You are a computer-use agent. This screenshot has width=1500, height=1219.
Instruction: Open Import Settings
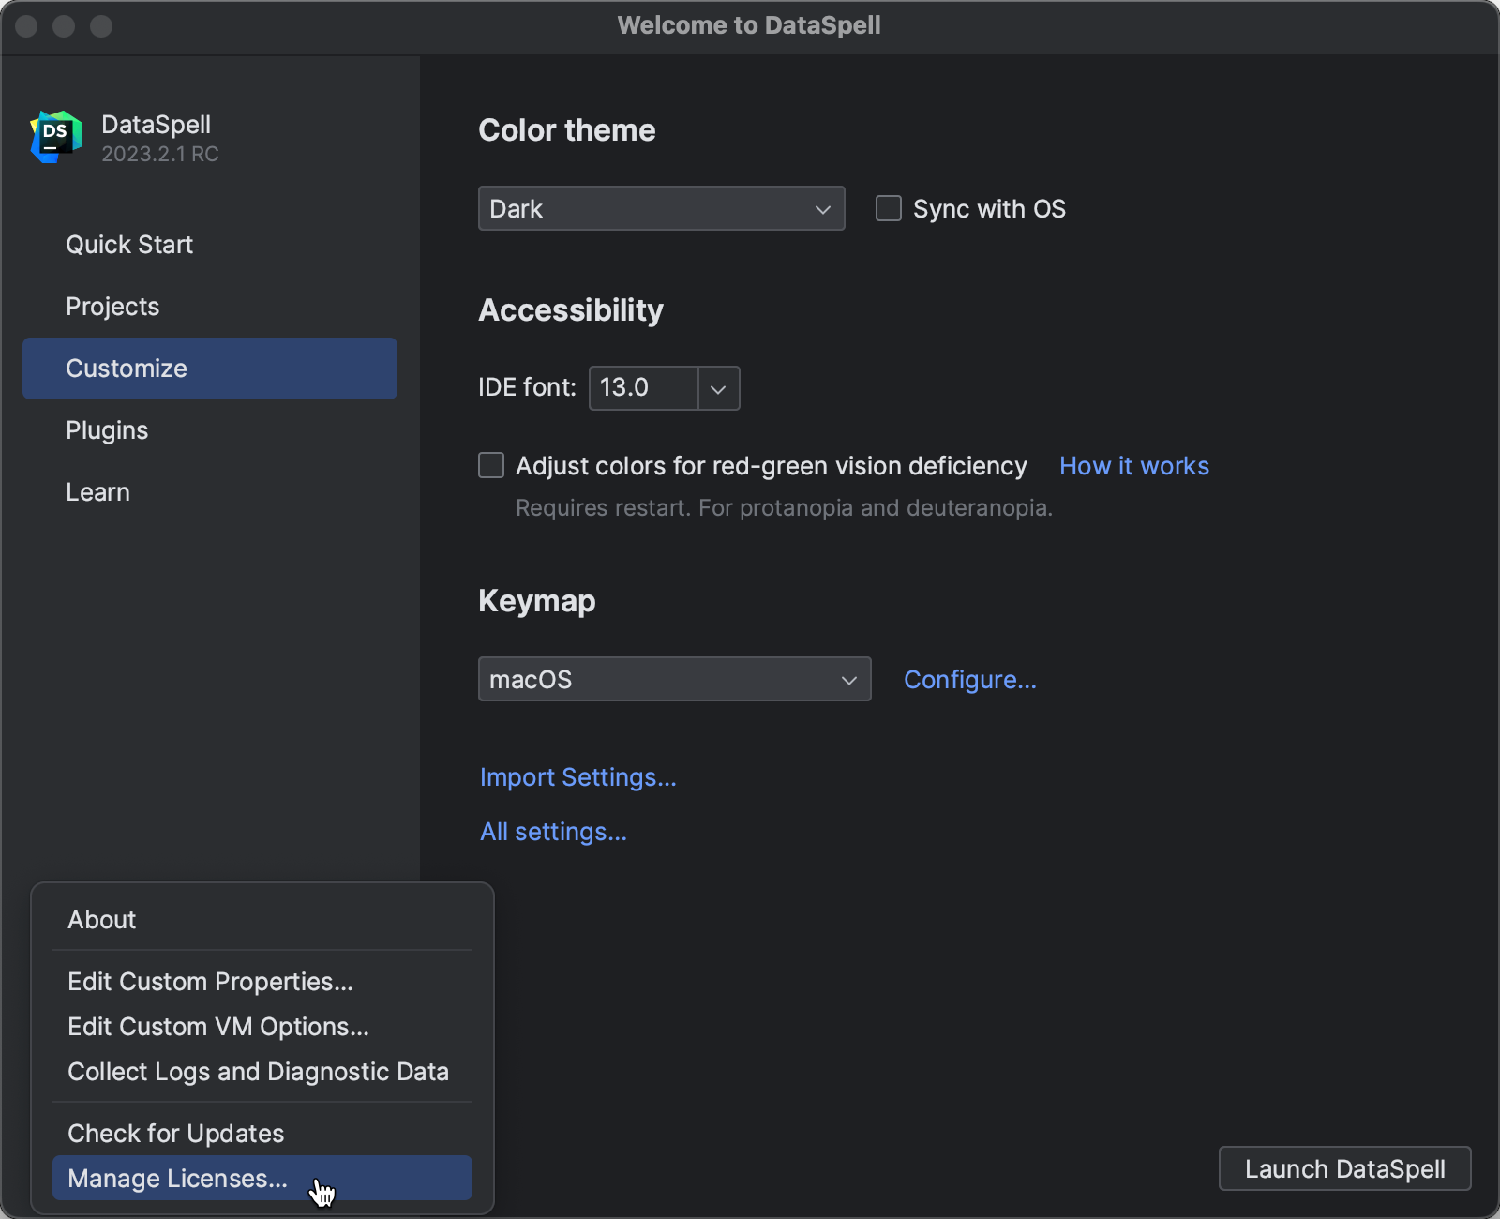tap(577, 776)
